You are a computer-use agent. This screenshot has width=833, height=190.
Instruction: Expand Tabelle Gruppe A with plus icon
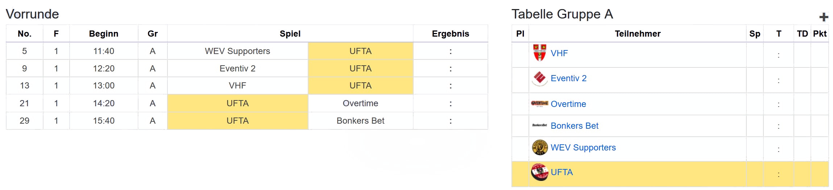(824, 17)
